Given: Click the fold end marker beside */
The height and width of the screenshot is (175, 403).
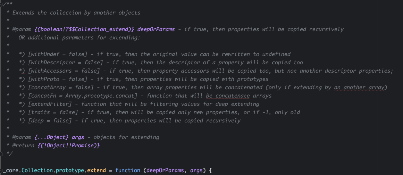Looking at the screenshot, I should pos(2,154).
